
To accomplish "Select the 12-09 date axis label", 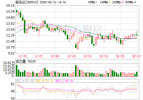I will coord(55,56).
